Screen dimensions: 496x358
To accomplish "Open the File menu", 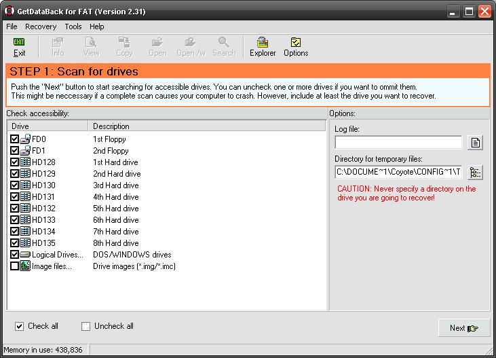I will [12, 26].
